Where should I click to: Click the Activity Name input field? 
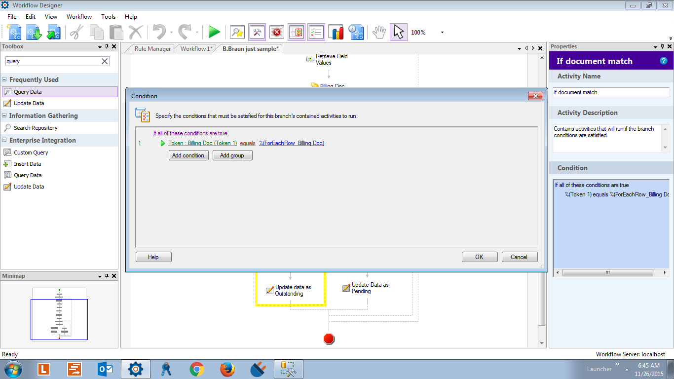tap(611, 92)
